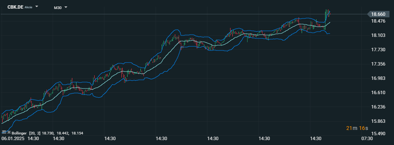Click the 16.610 price axis label
This screenshot has width=394, height=145.
(x=378, y=93)
